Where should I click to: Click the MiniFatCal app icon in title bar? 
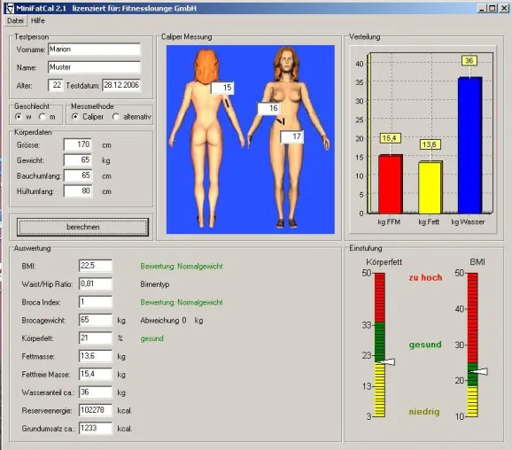11,8
